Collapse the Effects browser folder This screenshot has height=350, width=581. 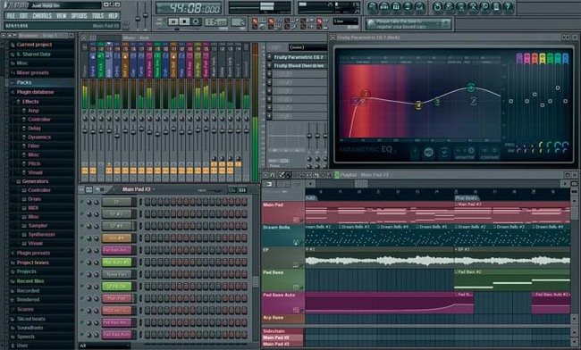18,102
